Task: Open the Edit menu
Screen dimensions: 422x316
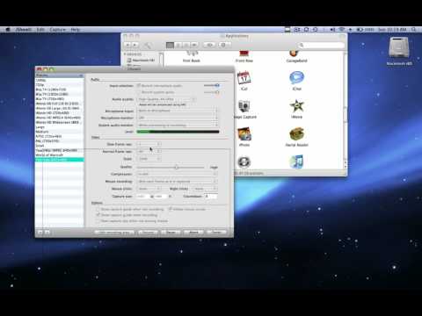Action: (x=40, y=30)
